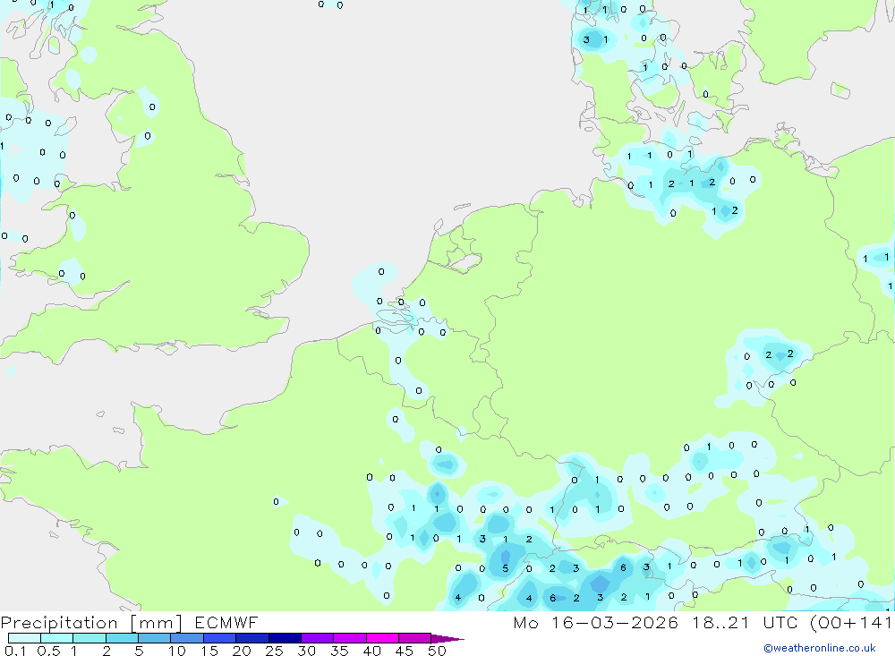
Task: Click the 'Precipitation [mm]' title text
Action: pyautogui.click(x=91, y=623)
